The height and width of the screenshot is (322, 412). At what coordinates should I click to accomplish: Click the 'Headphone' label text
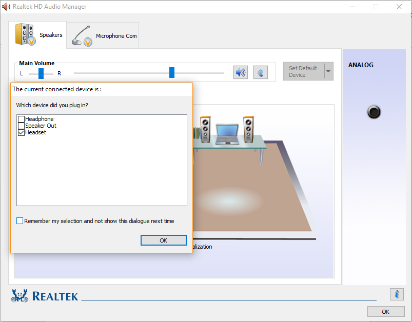[x=40, y=119]
